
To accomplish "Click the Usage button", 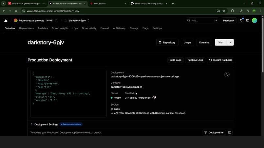I will 187,42.
